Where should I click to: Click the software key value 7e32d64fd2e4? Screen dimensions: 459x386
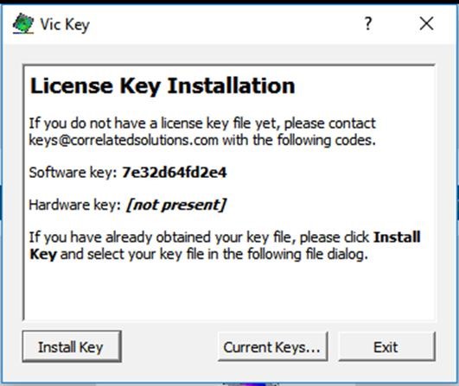click(174, 172)
